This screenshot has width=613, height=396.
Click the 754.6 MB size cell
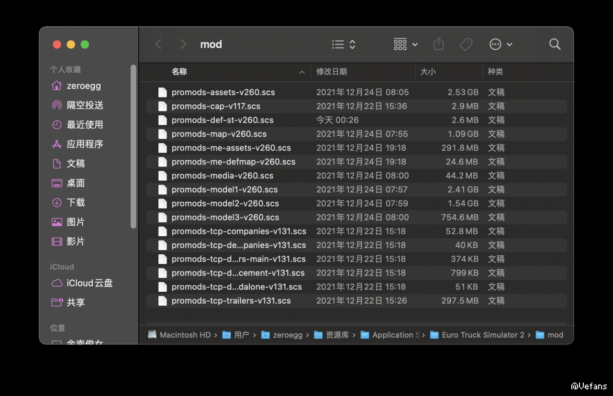click(459, 217)
